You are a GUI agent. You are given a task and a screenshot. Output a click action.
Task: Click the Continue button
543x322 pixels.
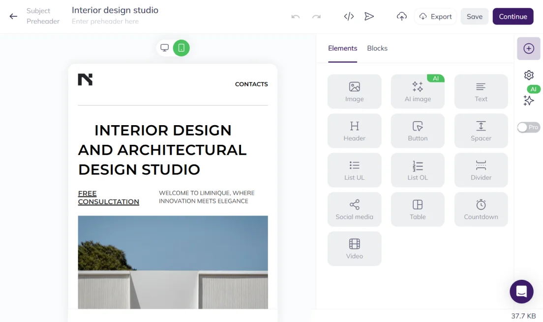[x=513, y=16]
